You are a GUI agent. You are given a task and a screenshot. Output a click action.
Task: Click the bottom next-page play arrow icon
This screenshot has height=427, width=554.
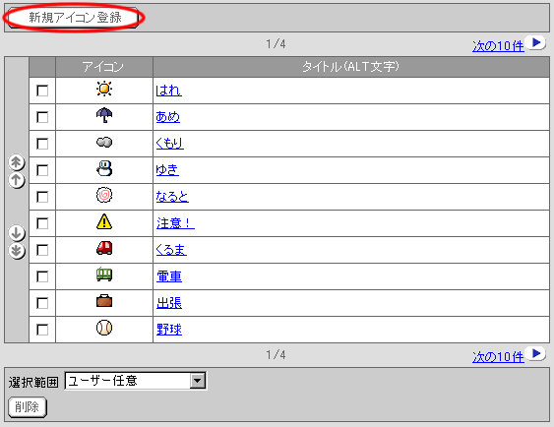535,353
